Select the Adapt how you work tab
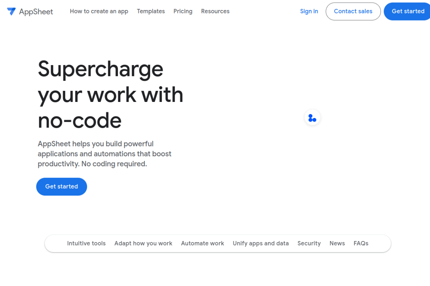The image size is (430, 286). 143,243
